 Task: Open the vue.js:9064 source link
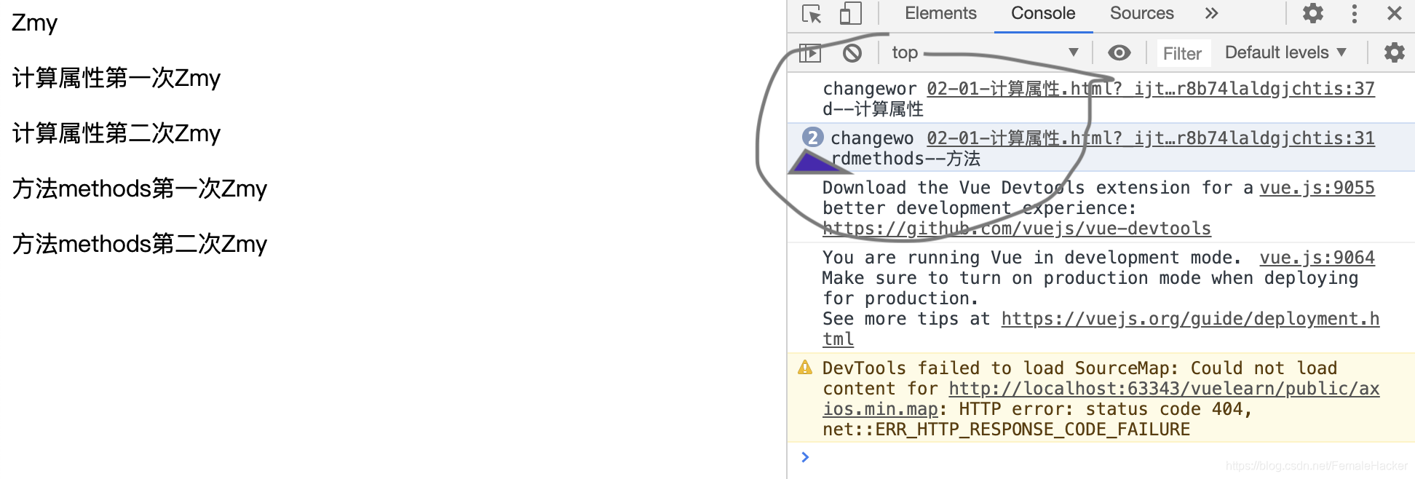(1317, 258)
